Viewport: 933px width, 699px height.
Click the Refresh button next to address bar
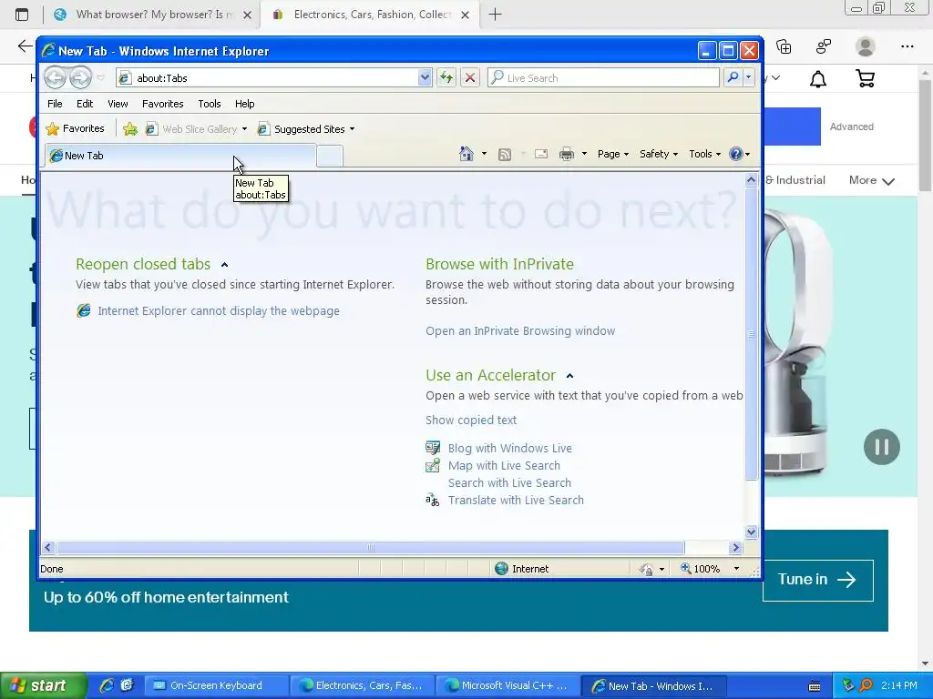click(446, 78)
